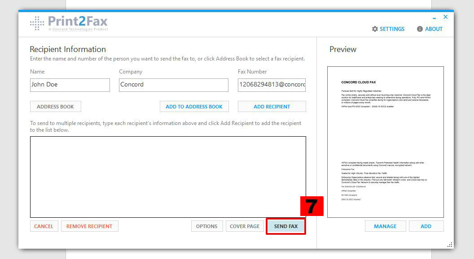Viewport: 474px width, 259px height.
Task: Click the About info icon
Action: 420,29
